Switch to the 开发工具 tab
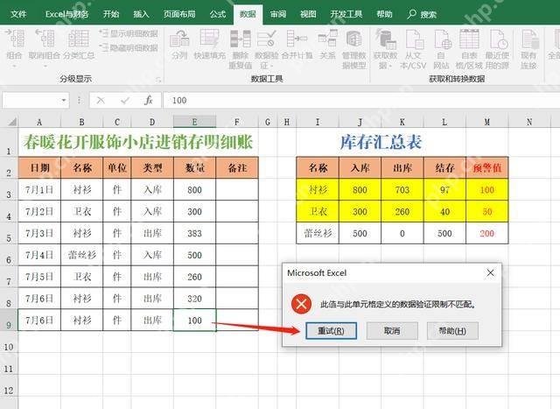The width and height of the screenshot is (560, 409). click(x=346, y=14)
